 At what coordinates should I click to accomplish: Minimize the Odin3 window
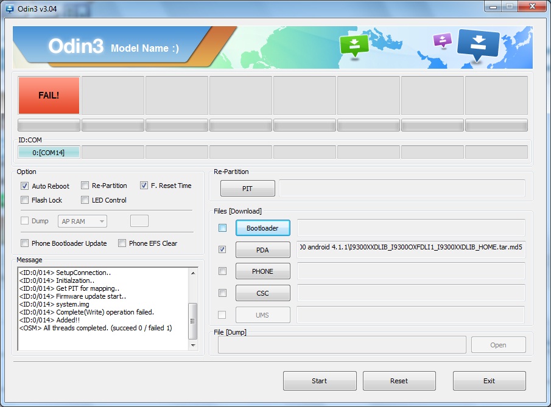pyautogui.click(x=493, y=6)
